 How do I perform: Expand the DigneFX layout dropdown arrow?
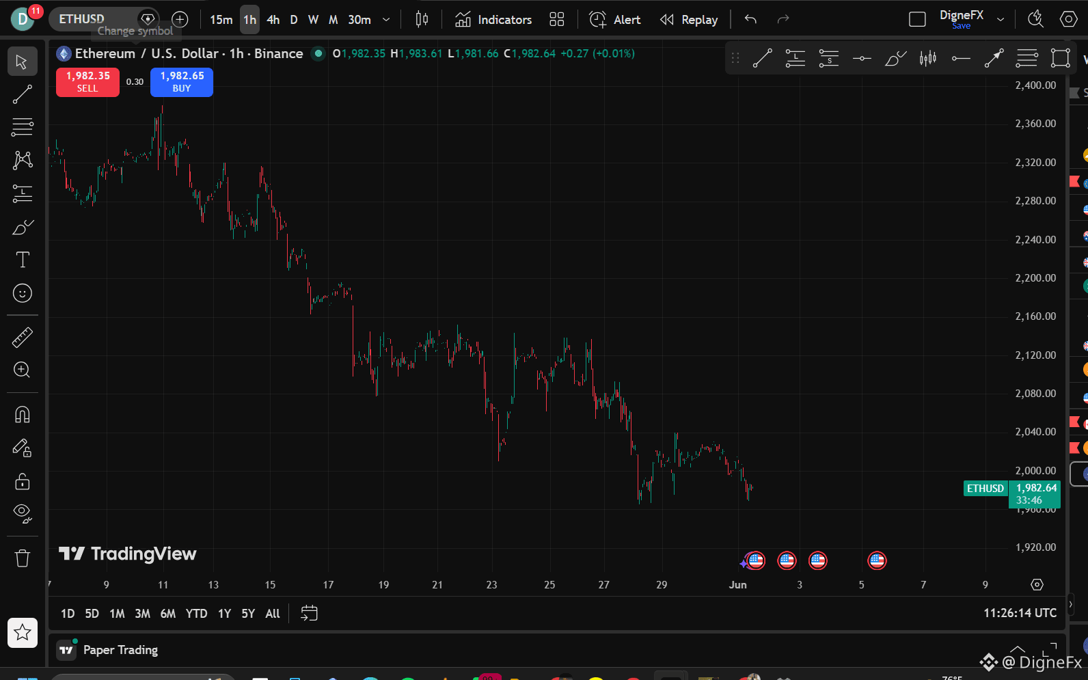pyautogui.click(x=1001, y=19)
